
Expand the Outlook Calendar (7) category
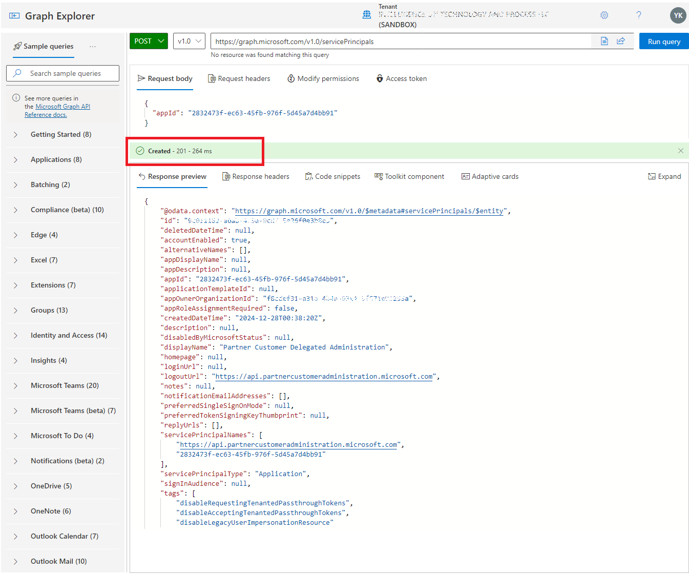(x=62, y=536)
